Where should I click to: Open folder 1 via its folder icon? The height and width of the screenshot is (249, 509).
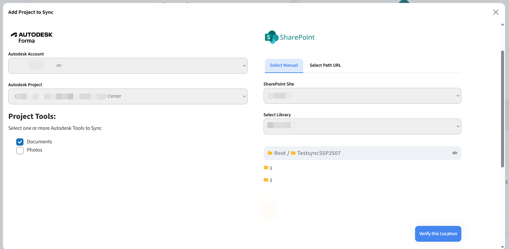click(x=266, y=168)
